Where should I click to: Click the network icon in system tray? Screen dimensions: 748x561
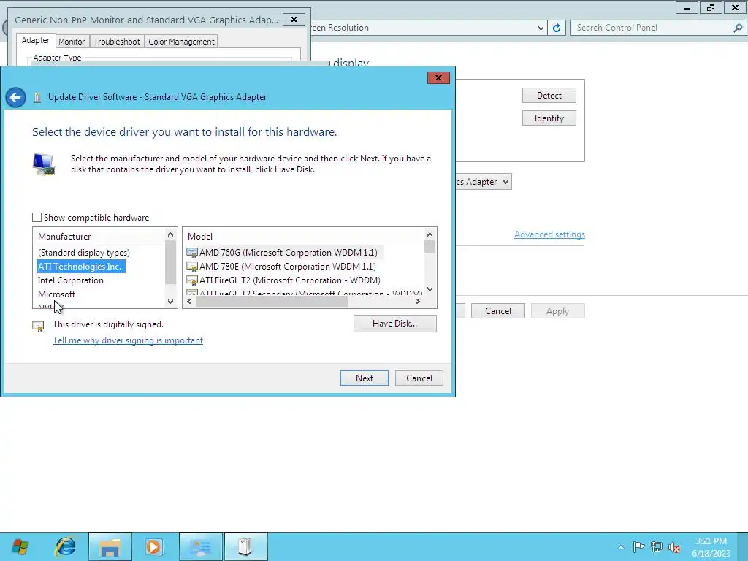(x=657, y=546)
